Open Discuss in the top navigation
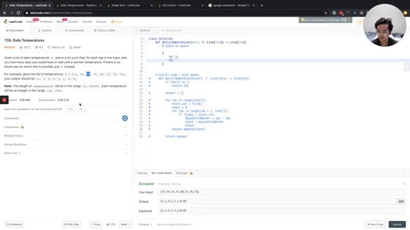Image resolution: width=410 pixels, height=230 pixels. pyautogui.click(x=101, y=22)
